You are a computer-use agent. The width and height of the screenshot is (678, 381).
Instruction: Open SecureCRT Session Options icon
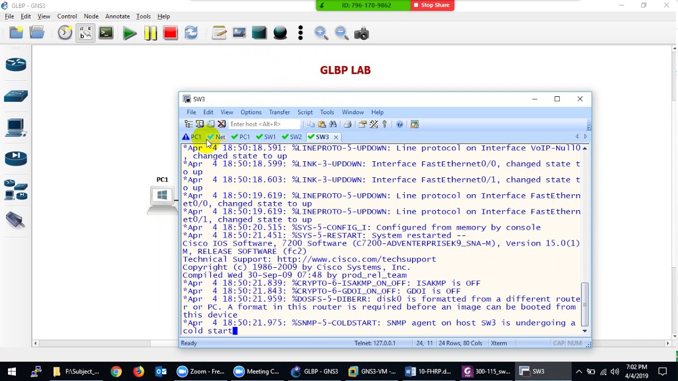pos(362,124)
